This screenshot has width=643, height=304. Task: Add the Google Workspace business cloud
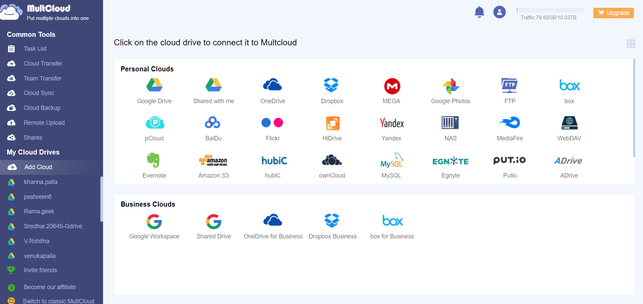pyautogui.click(x=154, y=221)
